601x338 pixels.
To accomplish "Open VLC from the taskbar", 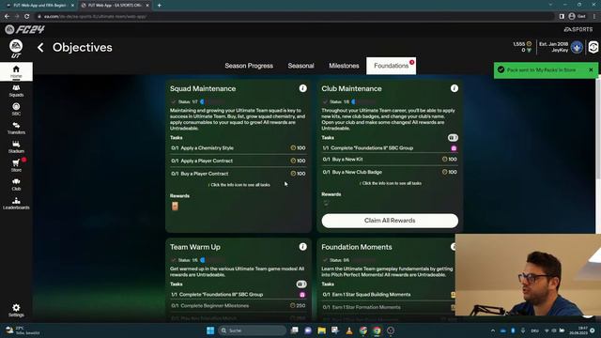I will click(x=349, y=330).
